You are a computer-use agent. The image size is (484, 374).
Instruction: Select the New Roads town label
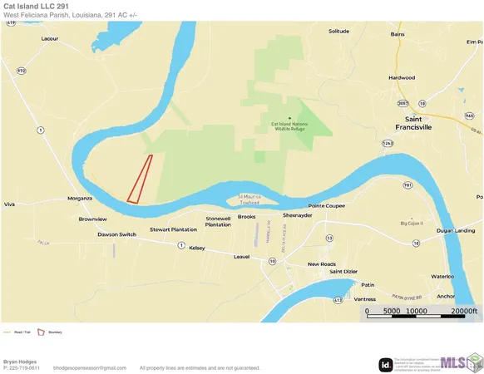tap(322, 264)
